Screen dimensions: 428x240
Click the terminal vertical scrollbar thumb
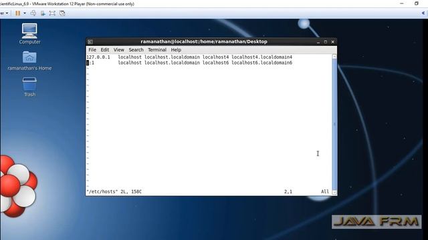pyautogui.click(x=334, y=124)
